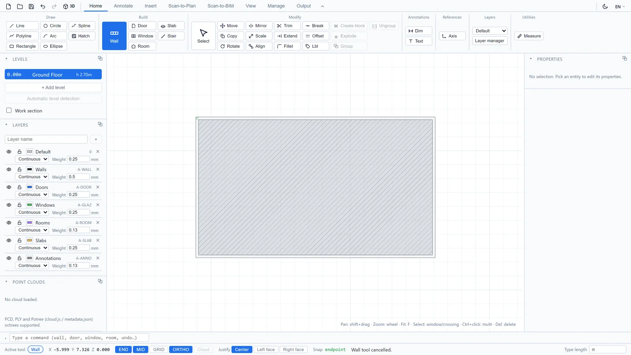Click the Walls layer color swatch
The image size is (631, 355).
30,169
